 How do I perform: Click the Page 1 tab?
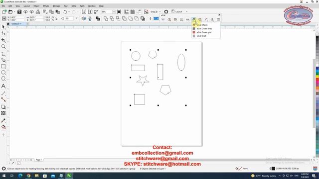[x=39, y=160]
